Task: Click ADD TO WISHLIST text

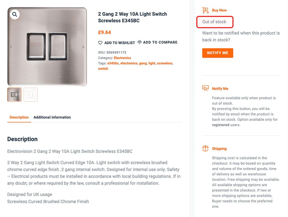Action: [x=120, y=43]
